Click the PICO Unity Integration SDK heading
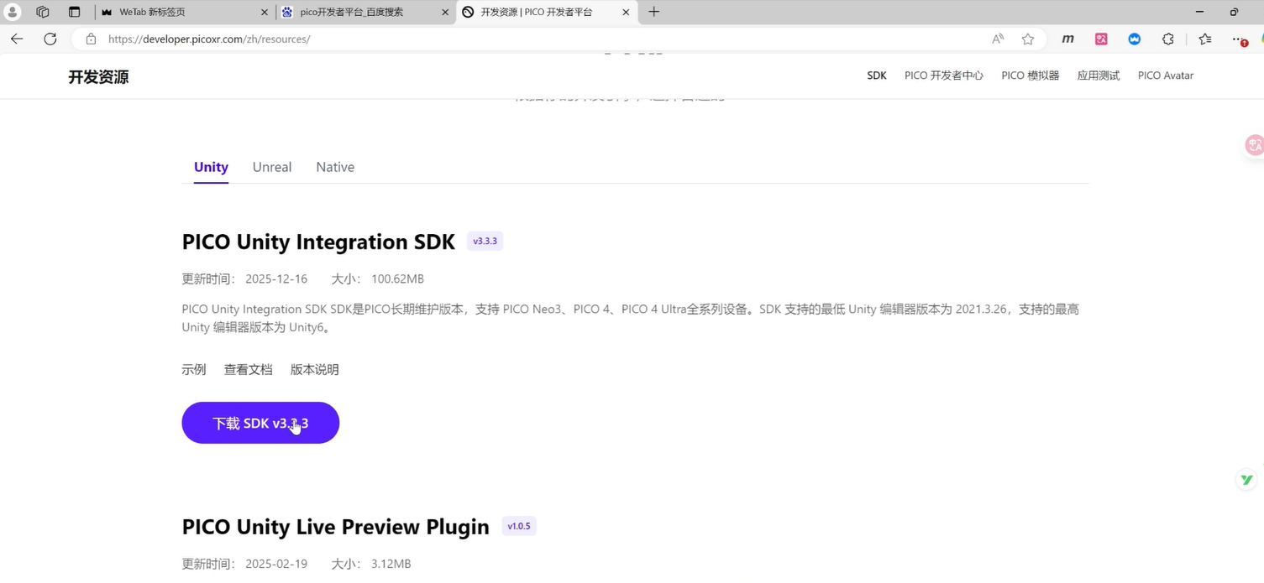 [x=318, y=242]
